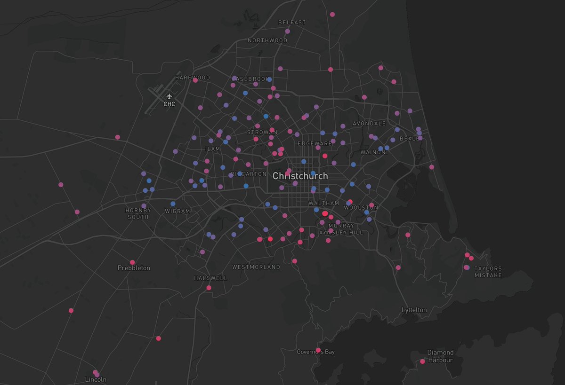The image size is (565, 385).
Task: Click the pink dot above Prebbleton label
Action: click(132, 262)
